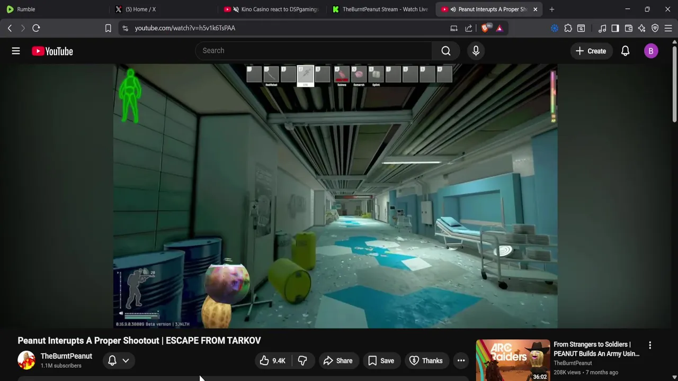Open the Brave VPN shield icon
678x381 pixels.
point(655,28)
